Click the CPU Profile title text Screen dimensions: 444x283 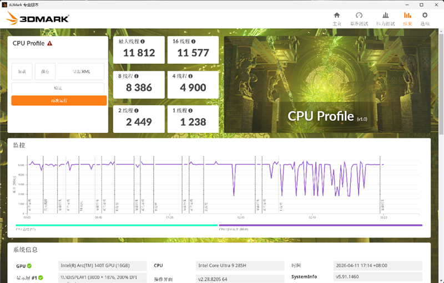pyautogui.click(x=29, y=44)
